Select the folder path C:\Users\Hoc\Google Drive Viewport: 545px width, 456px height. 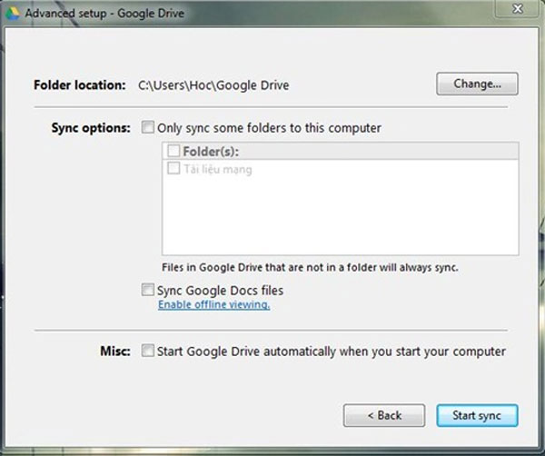213,85
